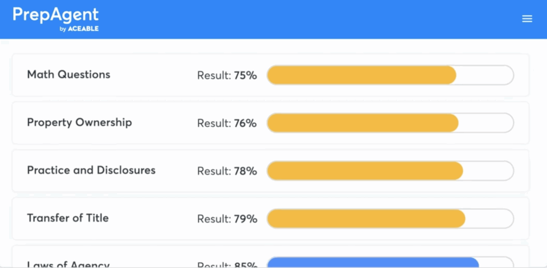This screenshot has width=547, height=268.
Task: Open the hamburger menu icon
Action: tap(527, 19)
